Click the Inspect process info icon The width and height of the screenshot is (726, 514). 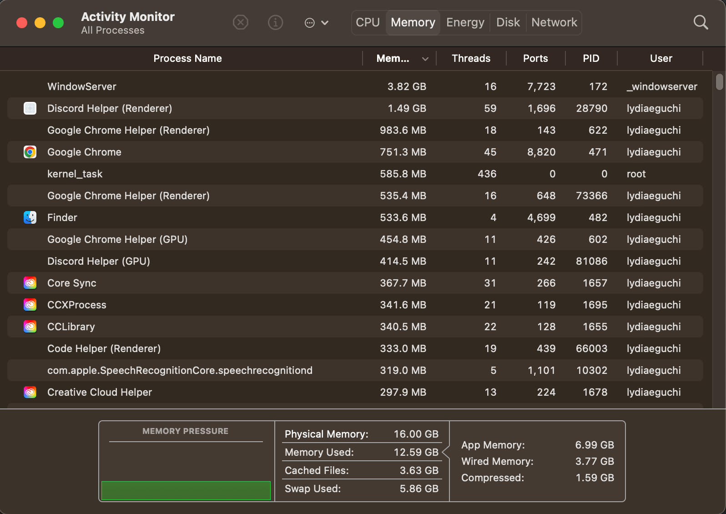click(x=275, y=22)
